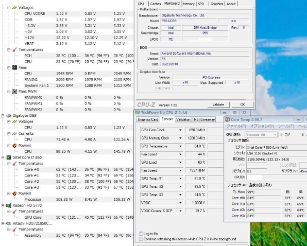The height and width of the screenshot is (246, 307).
Task: Collapse the Fans PWM tree node
Action: tap(9, 92)
